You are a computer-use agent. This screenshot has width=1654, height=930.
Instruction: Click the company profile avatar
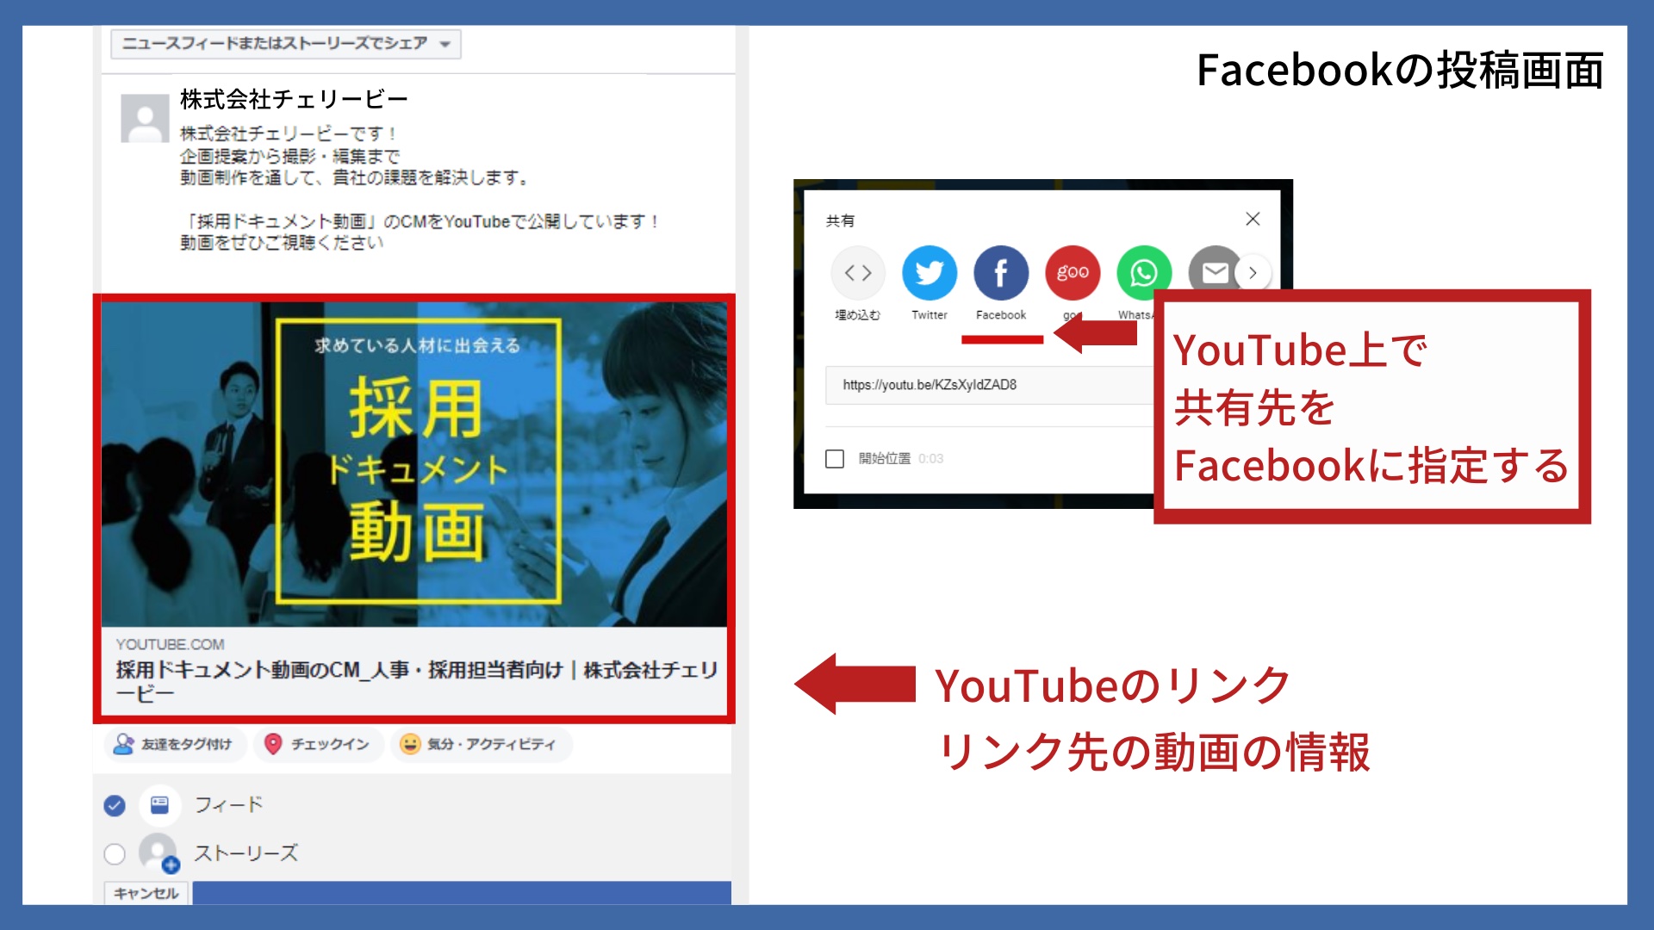pyautogui.click(x=145, y=118)
